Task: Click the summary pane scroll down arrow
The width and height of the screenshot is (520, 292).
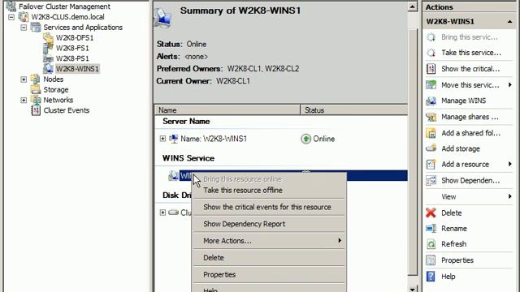Action: pyautogui.click(x=412, y=289)
